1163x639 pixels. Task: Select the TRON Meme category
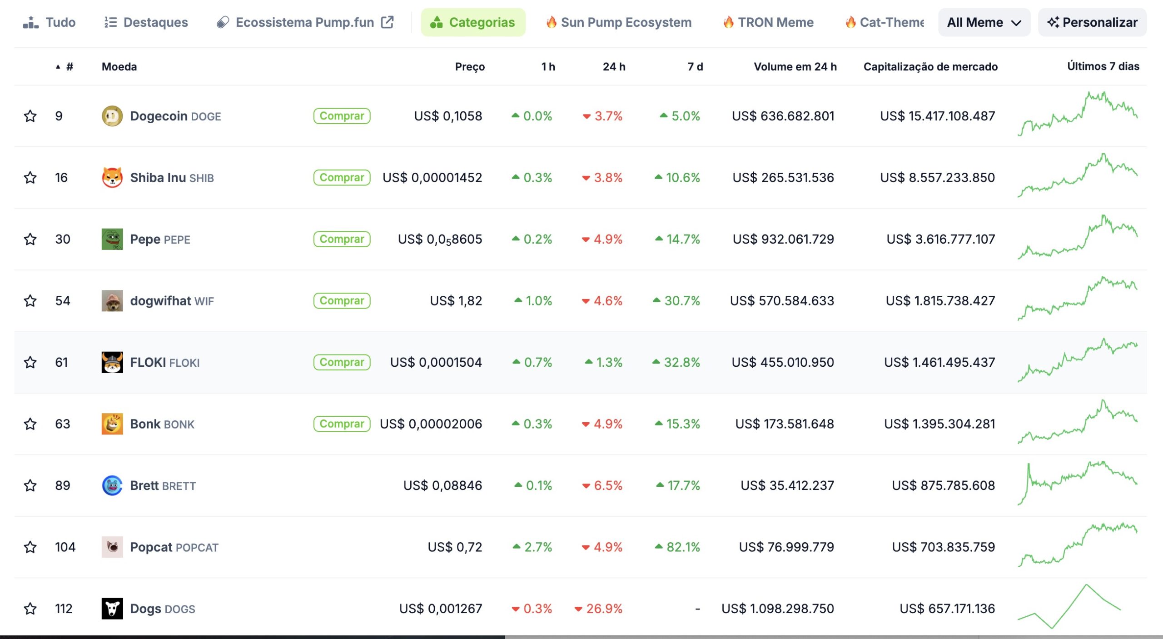tap(768, 22)
